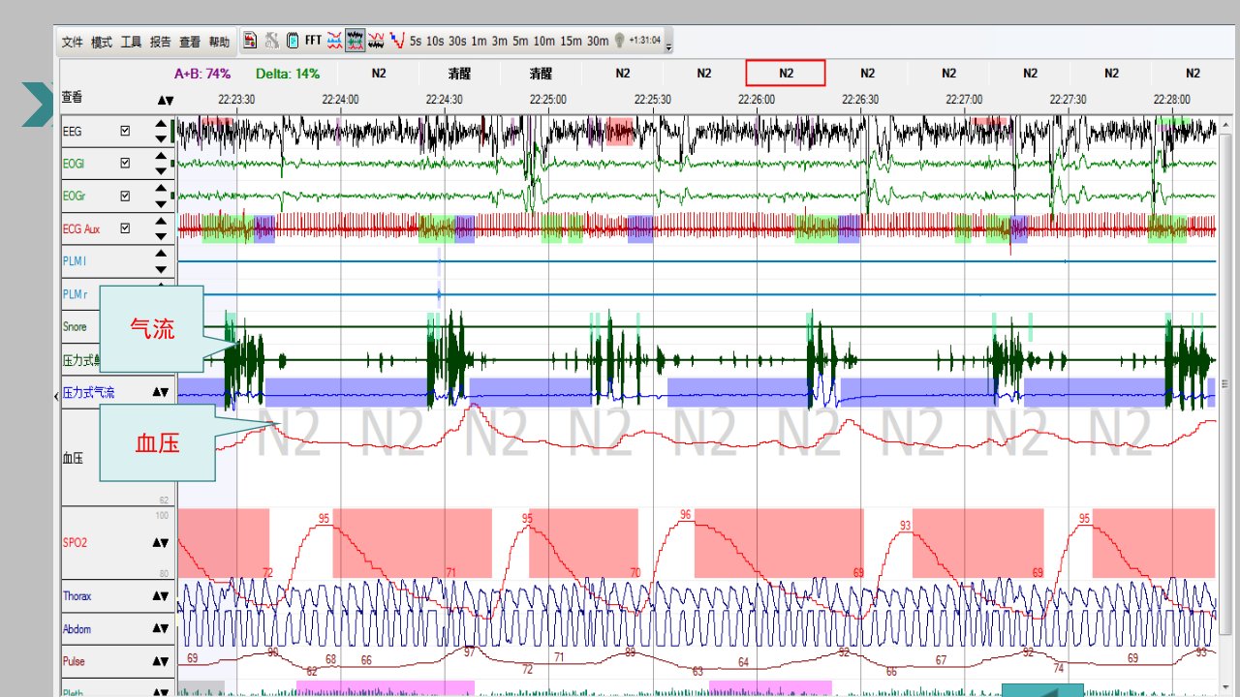
Task: Open the 工具 menu
Action: pos(131,42)
